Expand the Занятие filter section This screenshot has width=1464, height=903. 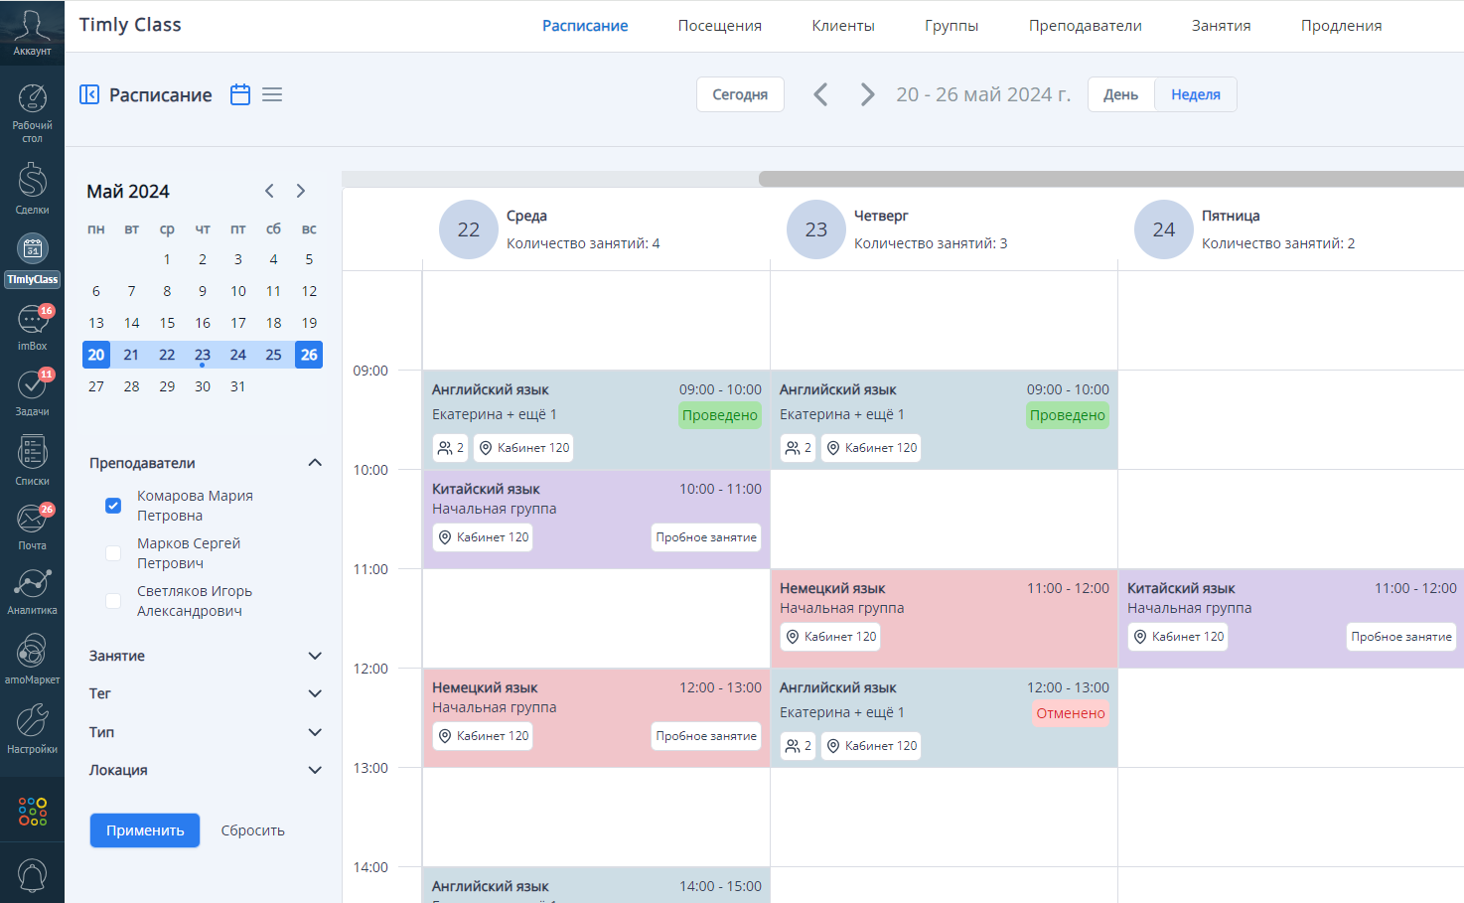click(x=315, y=656)
